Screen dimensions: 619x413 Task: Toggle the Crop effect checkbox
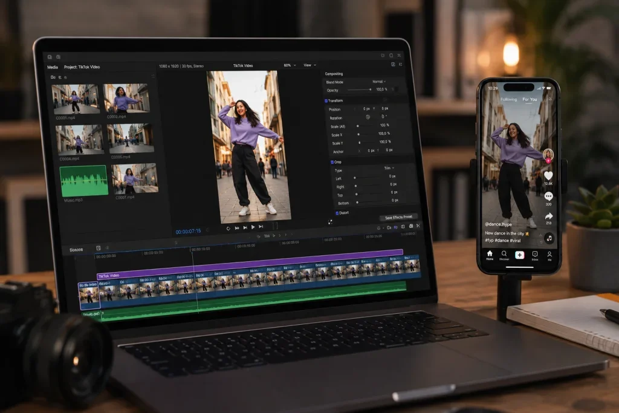click(332, 162)
